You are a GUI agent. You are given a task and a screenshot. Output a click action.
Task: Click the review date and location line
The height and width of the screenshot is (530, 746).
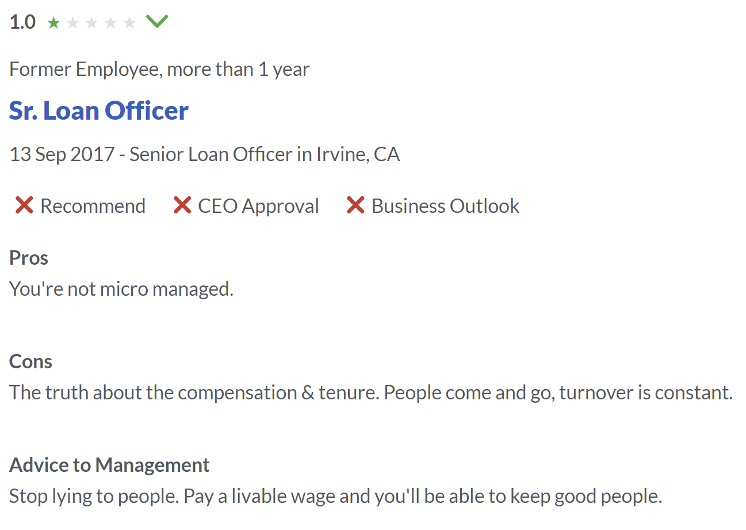pyautogui.click(x=205, y=154)
